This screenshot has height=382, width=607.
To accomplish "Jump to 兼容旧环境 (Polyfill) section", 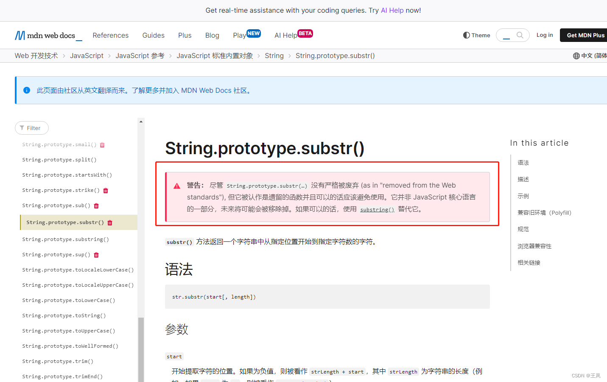I will (544, 213).
